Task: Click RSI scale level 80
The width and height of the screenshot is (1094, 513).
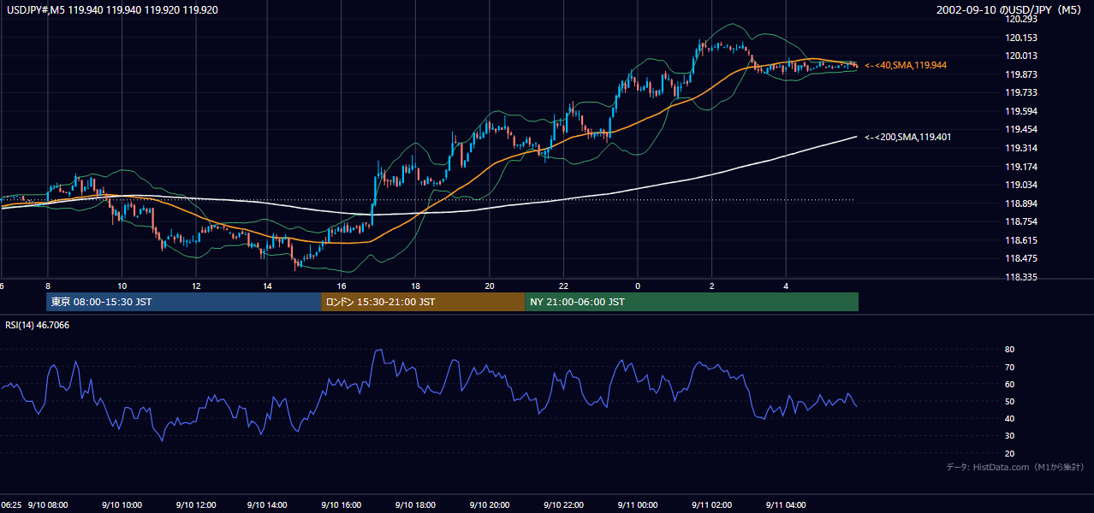Action: click(1010, 350)
